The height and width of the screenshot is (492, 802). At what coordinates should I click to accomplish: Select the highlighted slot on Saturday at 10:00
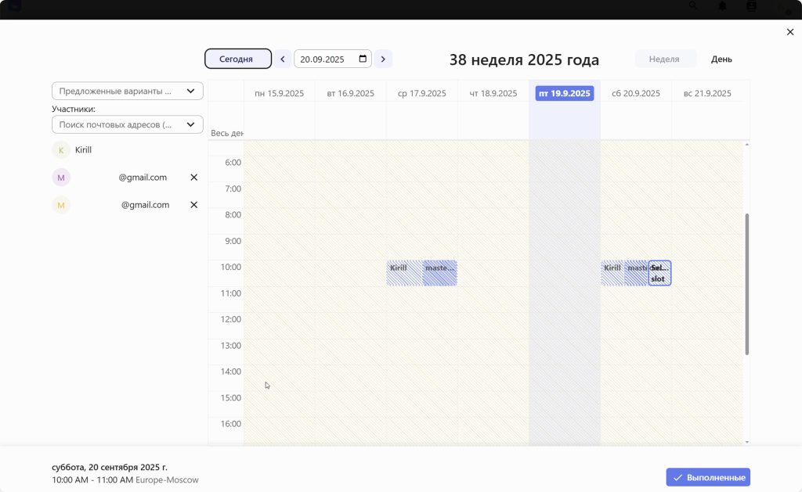pyautogui.click(x=660, y=273)
